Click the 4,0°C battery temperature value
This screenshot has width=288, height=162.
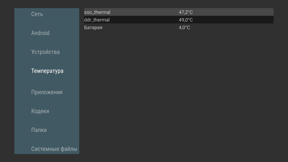coord(184,28)
